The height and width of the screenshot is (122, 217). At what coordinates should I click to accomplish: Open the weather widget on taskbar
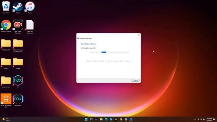point(6,119)
